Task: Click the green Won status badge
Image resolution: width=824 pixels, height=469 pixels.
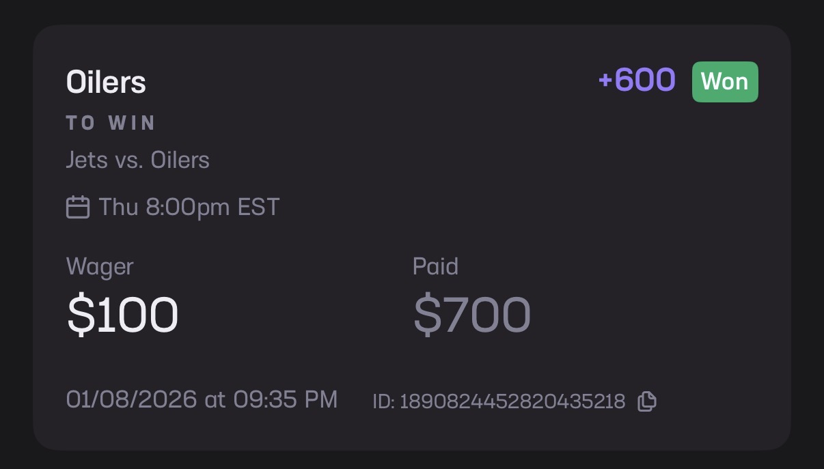Action: (725, 82)
